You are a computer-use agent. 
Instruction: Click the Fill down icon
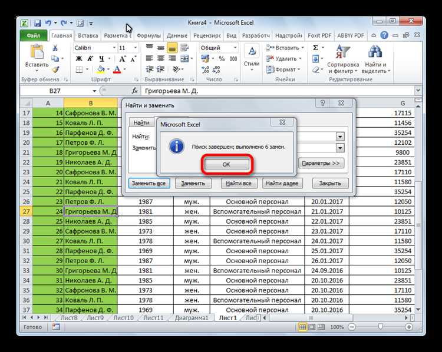pos(315,59)
